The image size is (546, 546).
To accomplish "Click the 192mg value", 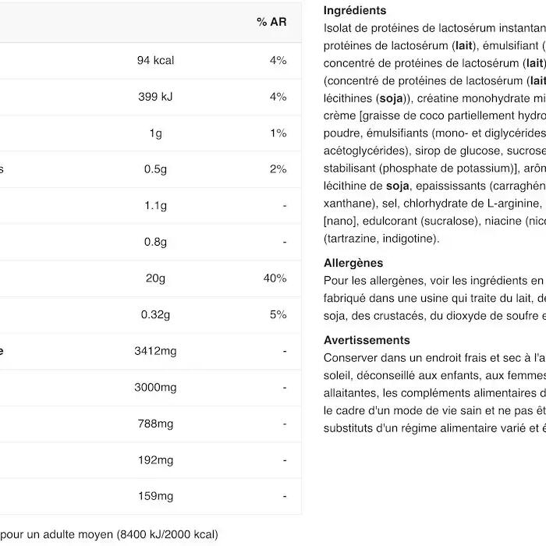I will [155, 460].
